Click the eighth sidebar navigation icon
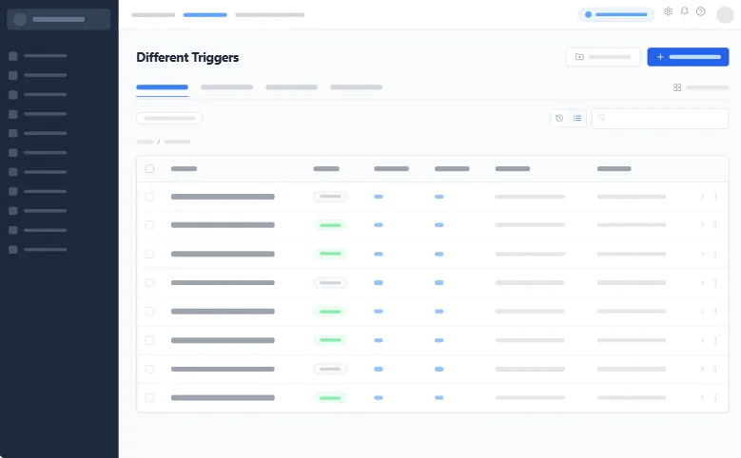Screen dimensions: 741x458 coord(13,191)
